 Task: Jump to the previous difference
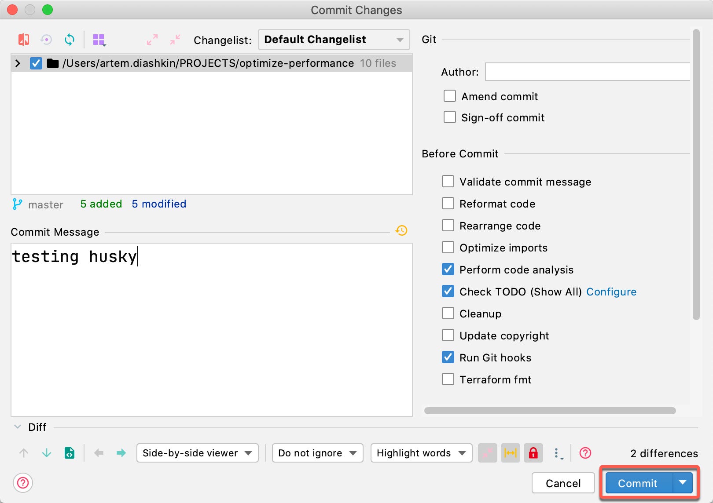(x=23, y=453)
